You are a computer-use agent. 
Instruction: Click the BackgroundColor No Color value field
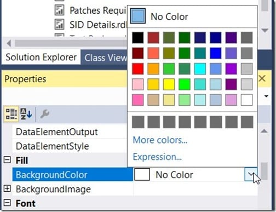point(189,175)
